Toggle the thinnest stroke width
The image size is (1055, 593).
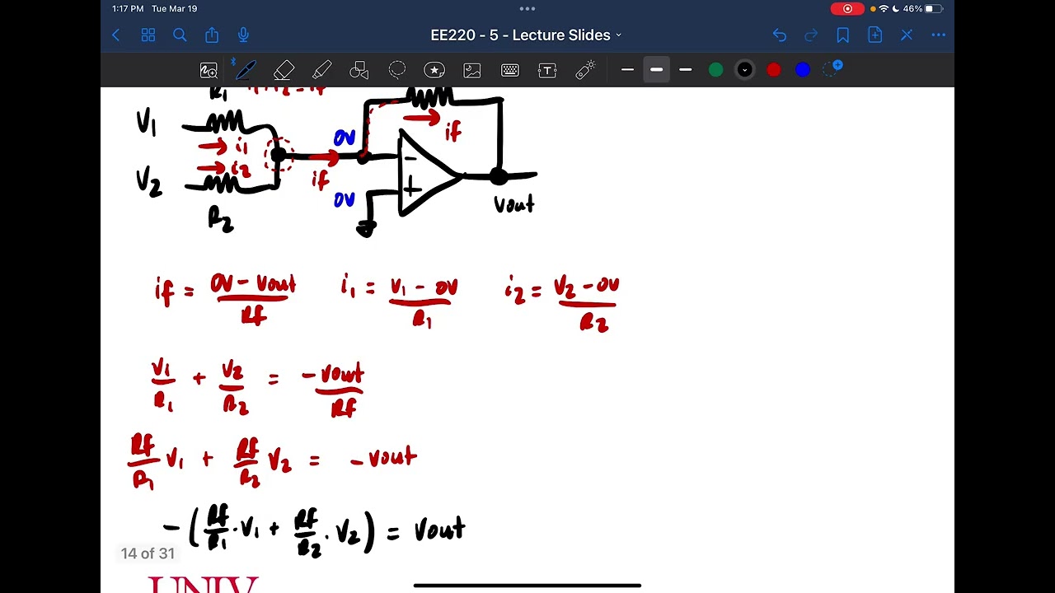[627, 70]
